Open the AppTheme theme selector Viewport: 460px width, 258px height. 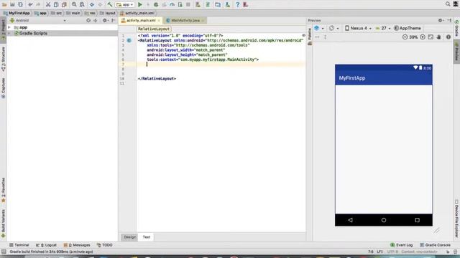pyautogui.click(x=408, y=29)
